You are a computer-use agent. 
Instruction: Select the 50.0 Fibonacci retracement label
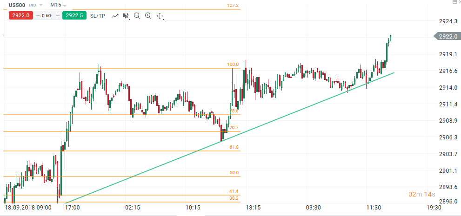point(234,172)
